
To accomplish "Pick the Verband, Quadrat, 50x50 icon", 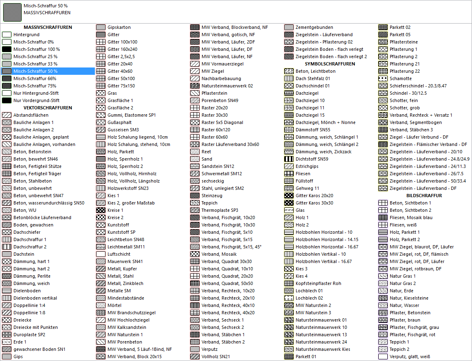I will pyautogui.click(x=195, y=283).
